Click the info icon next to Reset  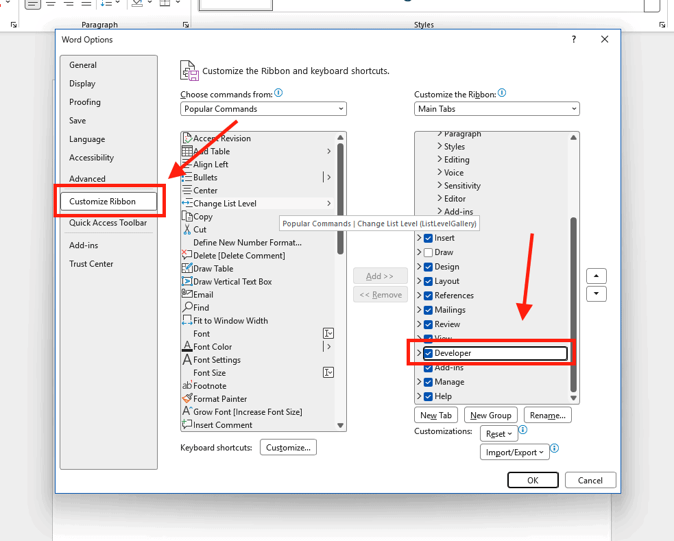[522, 430]
